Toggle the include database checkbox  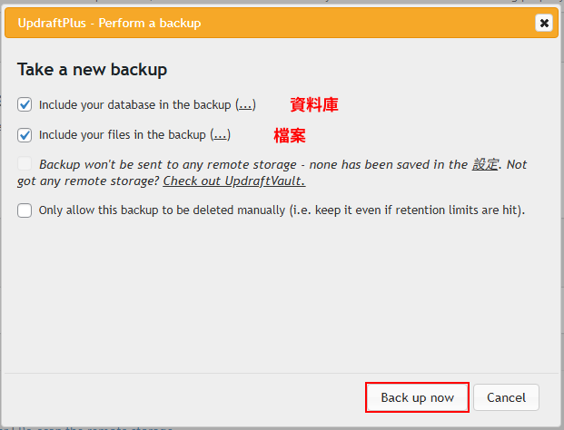[25, 104]
